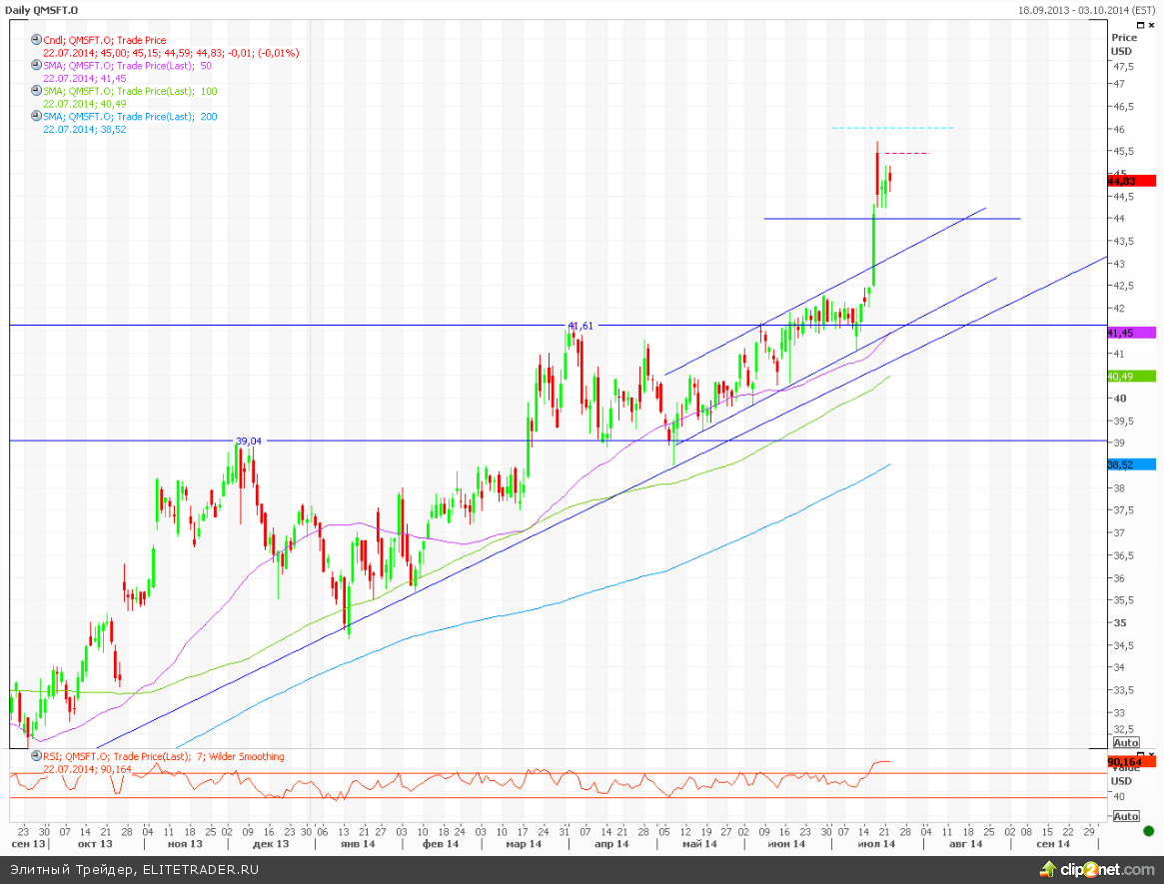
Task: Click the 32,5 price axis label
Action: (1124, 729)
